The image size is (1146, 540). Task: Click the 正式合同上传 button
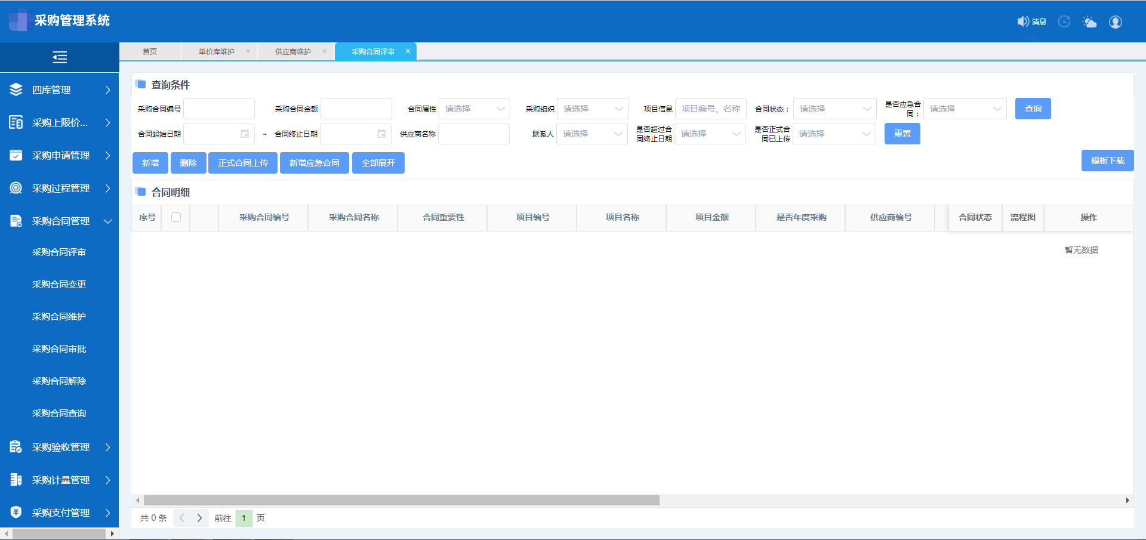coord(243,163)
